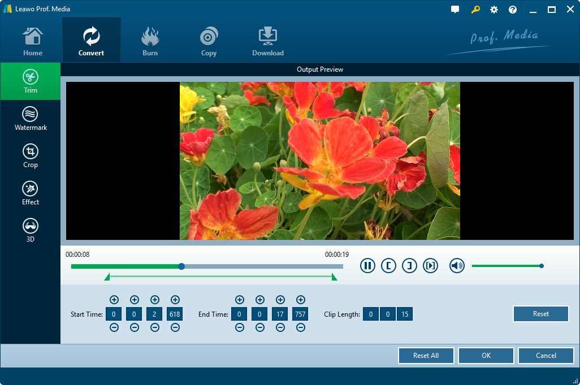Select the Trim tool in sidebar
This screenshot has width=580, height=385.
[x=31, y=81]
